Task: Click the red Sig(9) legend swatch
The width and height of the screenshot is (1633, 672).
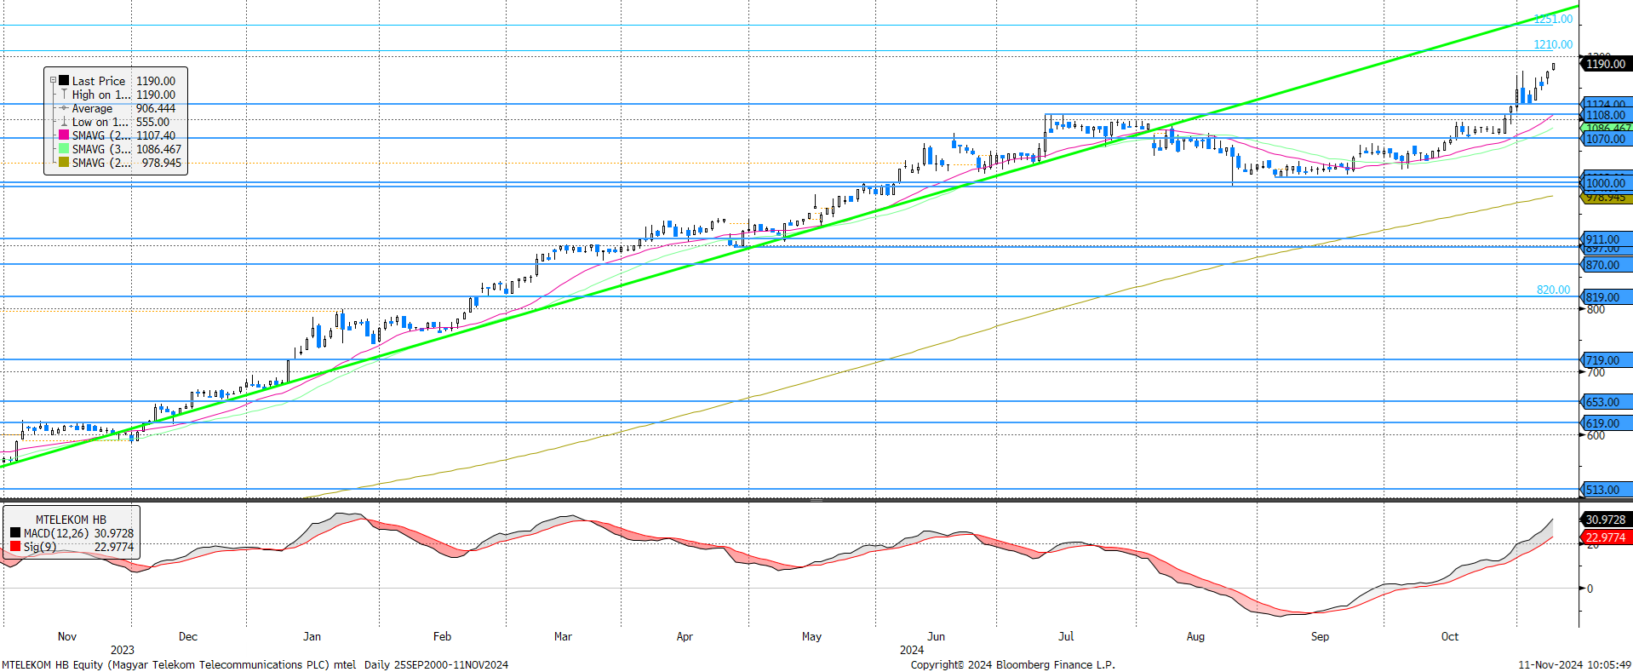Action: coord(15,547)
